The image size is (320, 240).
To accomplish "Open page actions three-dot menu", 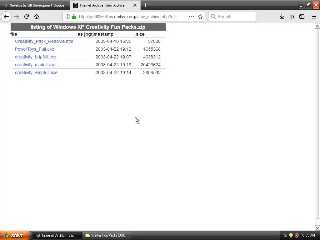I will [x=192, y=17].
